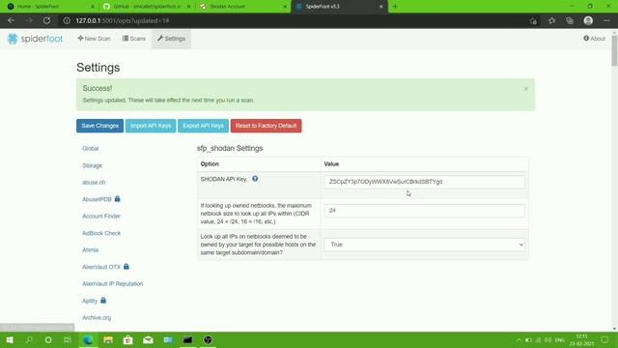Screen dimensions: 618x348
Task: Click the page vertical scrollbar thumb
Action: [614, 50]
